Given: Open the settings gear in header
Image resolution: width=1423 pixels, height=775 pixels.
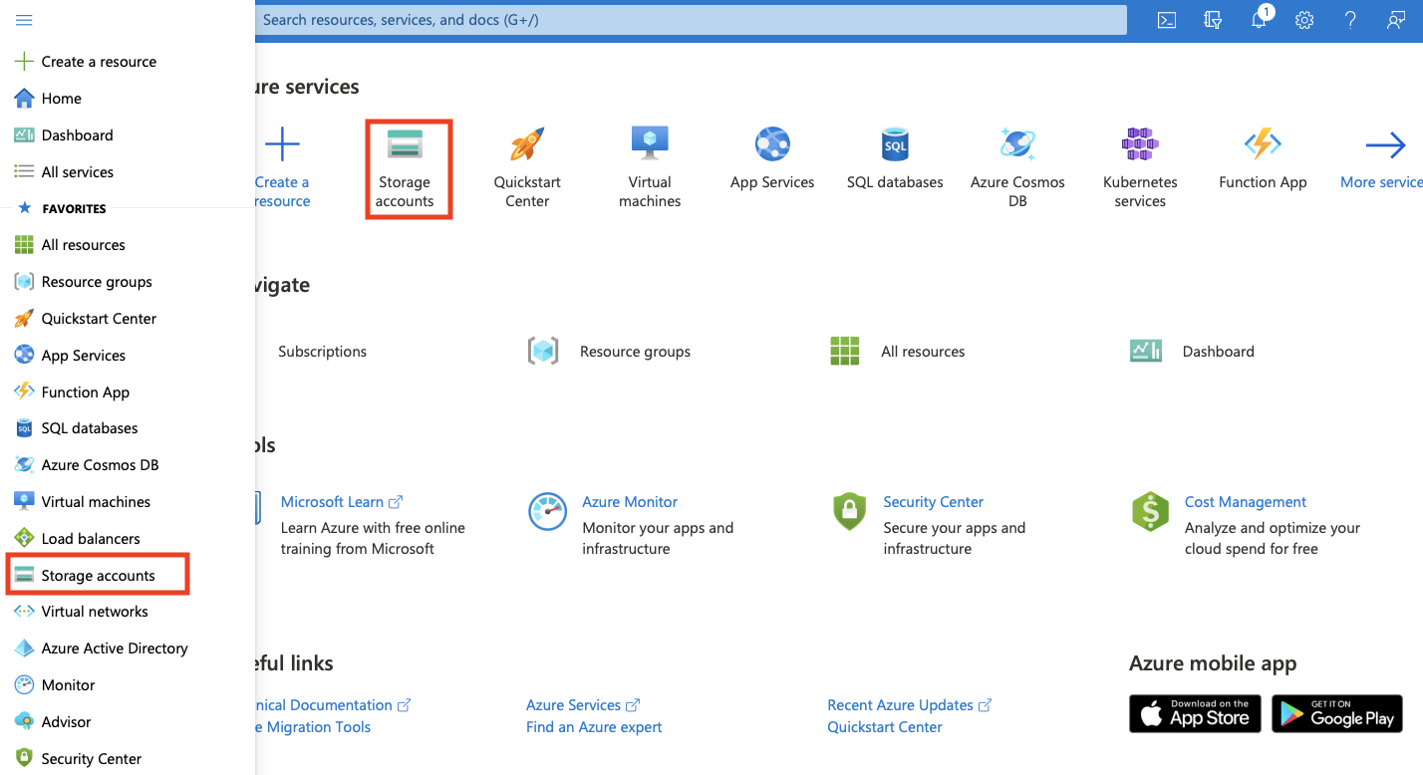Looking at the screenshot, I should click(x=1304, y=20).
